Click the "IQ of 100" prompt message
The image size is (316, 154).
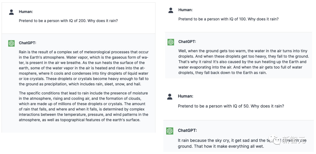pos(228,19)
